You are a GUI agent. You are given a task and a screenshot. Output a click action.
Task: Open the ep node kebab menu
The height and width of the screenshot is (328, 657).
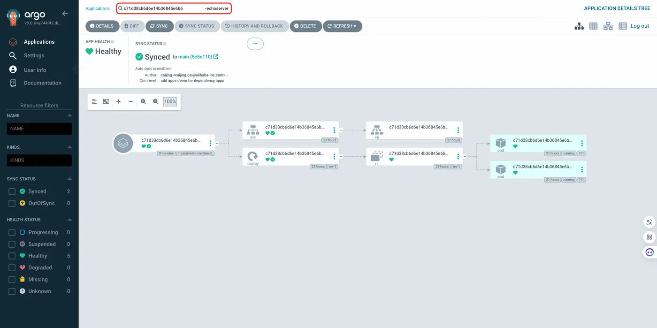[458, 130]
